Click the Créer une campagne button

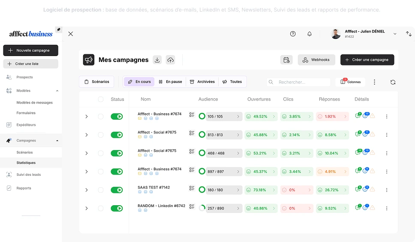coord(367,60)
